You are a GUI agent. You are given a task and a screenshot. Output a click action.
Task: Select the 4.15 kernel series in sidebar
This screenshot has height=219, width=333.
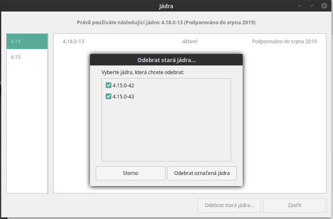coord(27,57)
